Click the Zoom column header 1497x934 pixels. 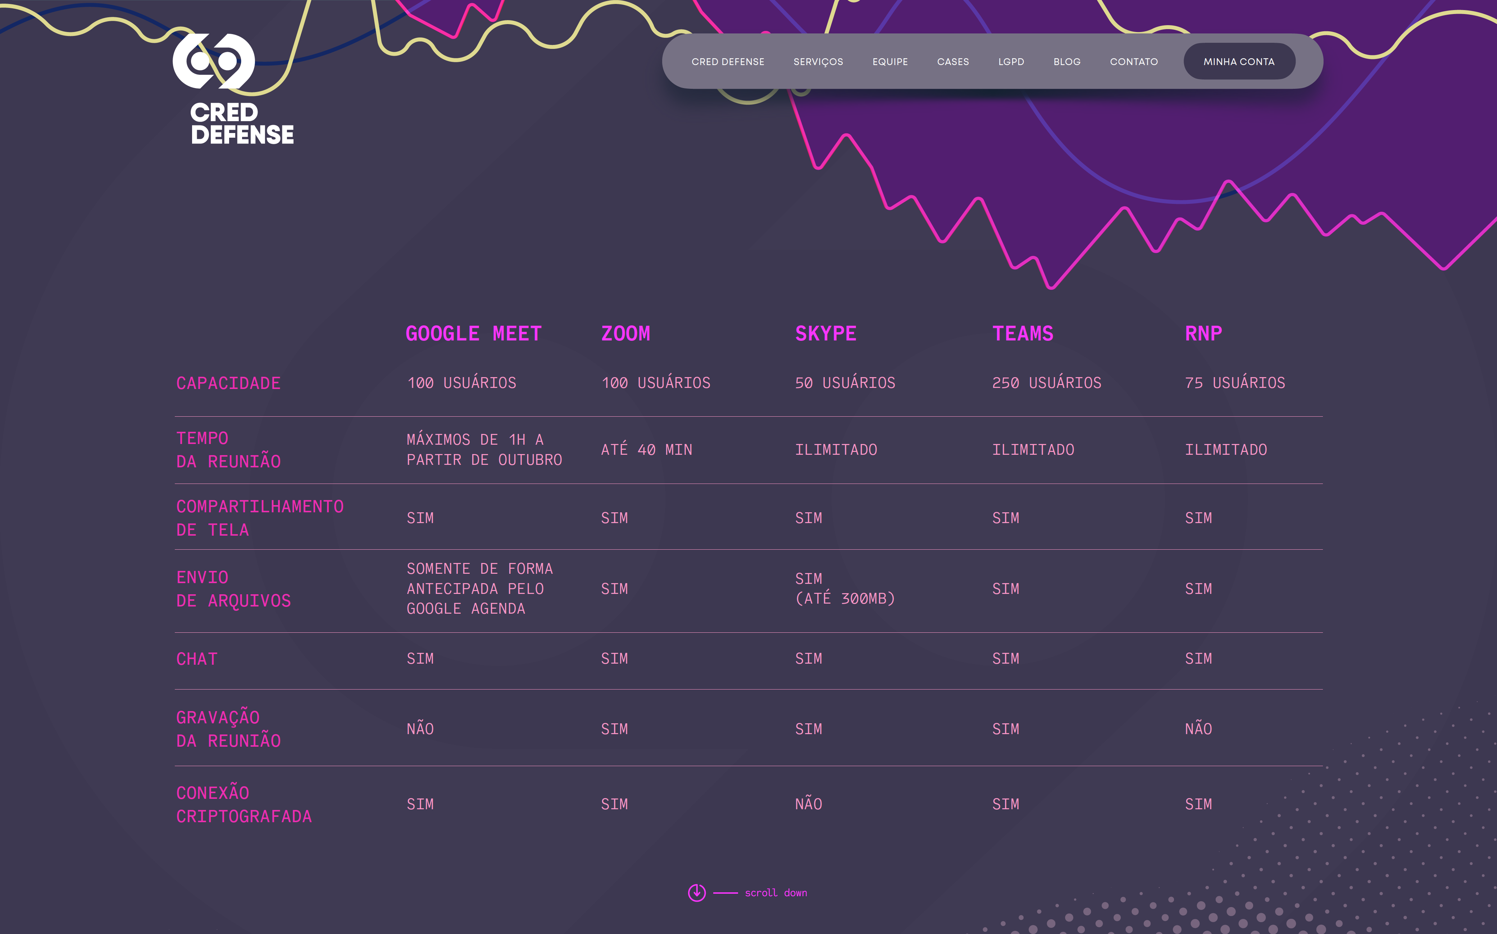tap(625, 334)
